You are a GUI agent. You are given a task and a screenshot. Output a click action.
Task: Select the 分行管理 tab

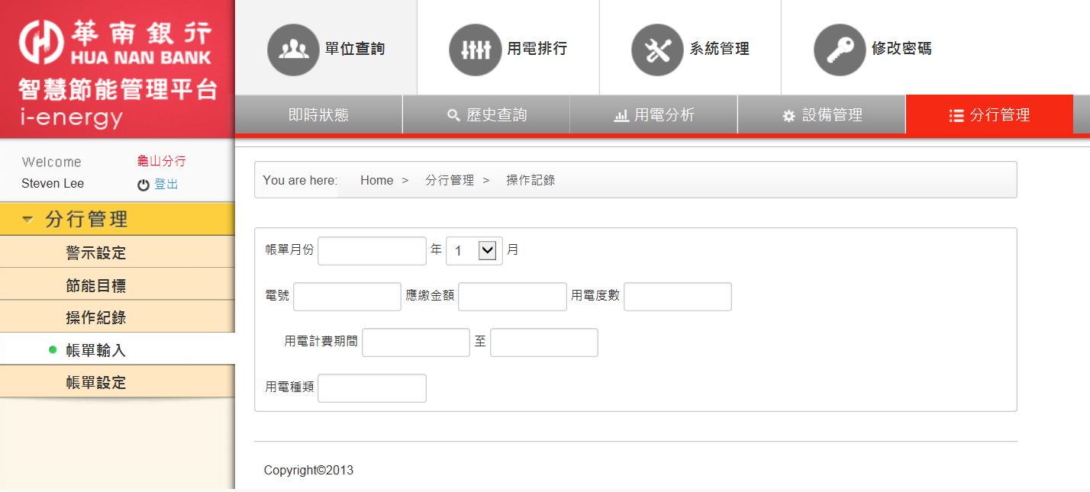point(989,115)
